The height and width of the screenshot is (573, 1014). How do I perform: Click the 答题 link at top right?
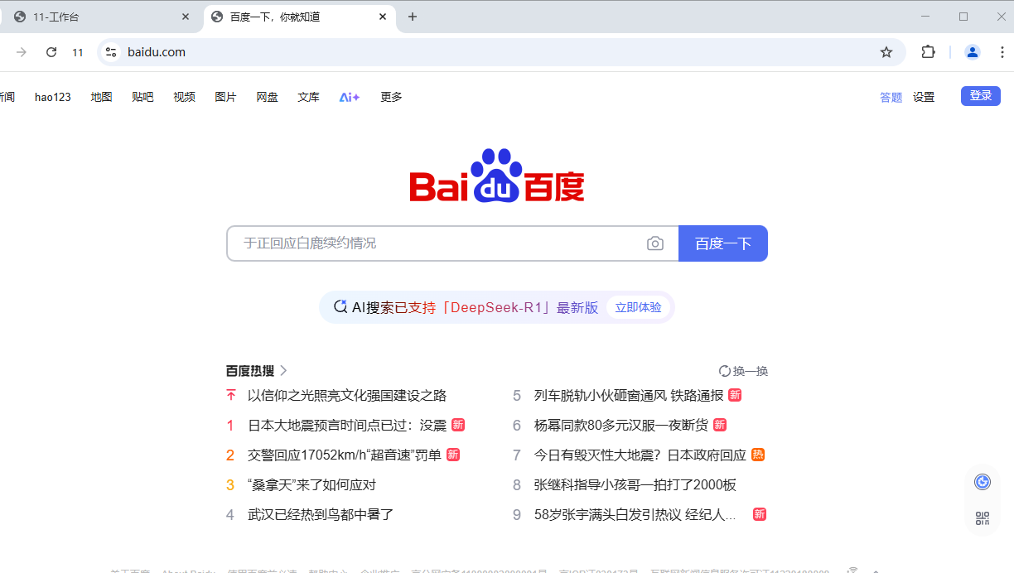(x=891, y=97)
